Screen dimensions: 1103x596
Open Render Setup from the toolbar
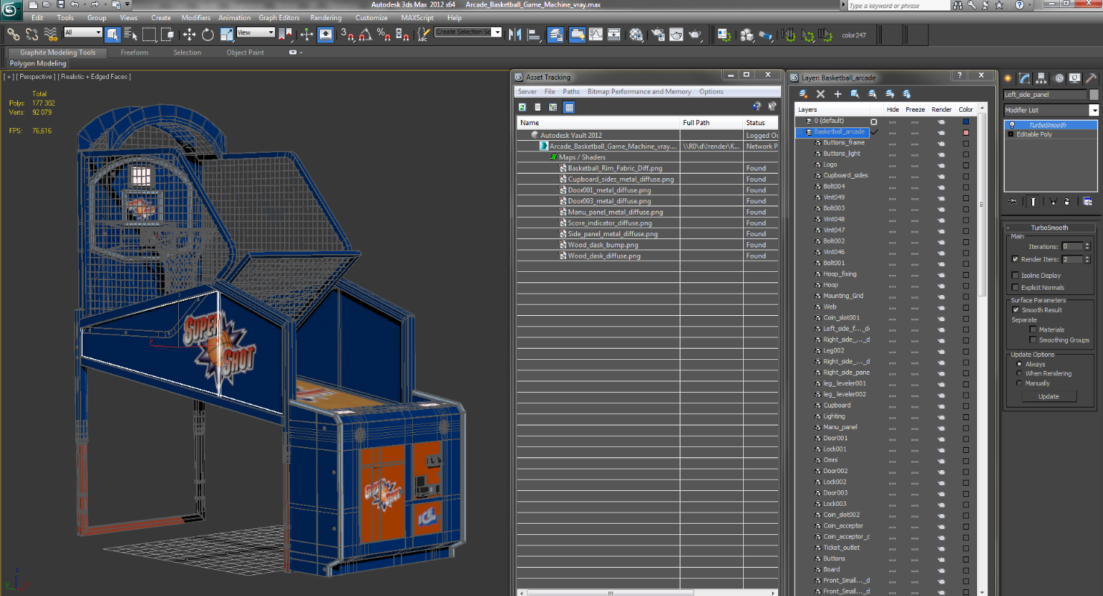coord(658,34)
